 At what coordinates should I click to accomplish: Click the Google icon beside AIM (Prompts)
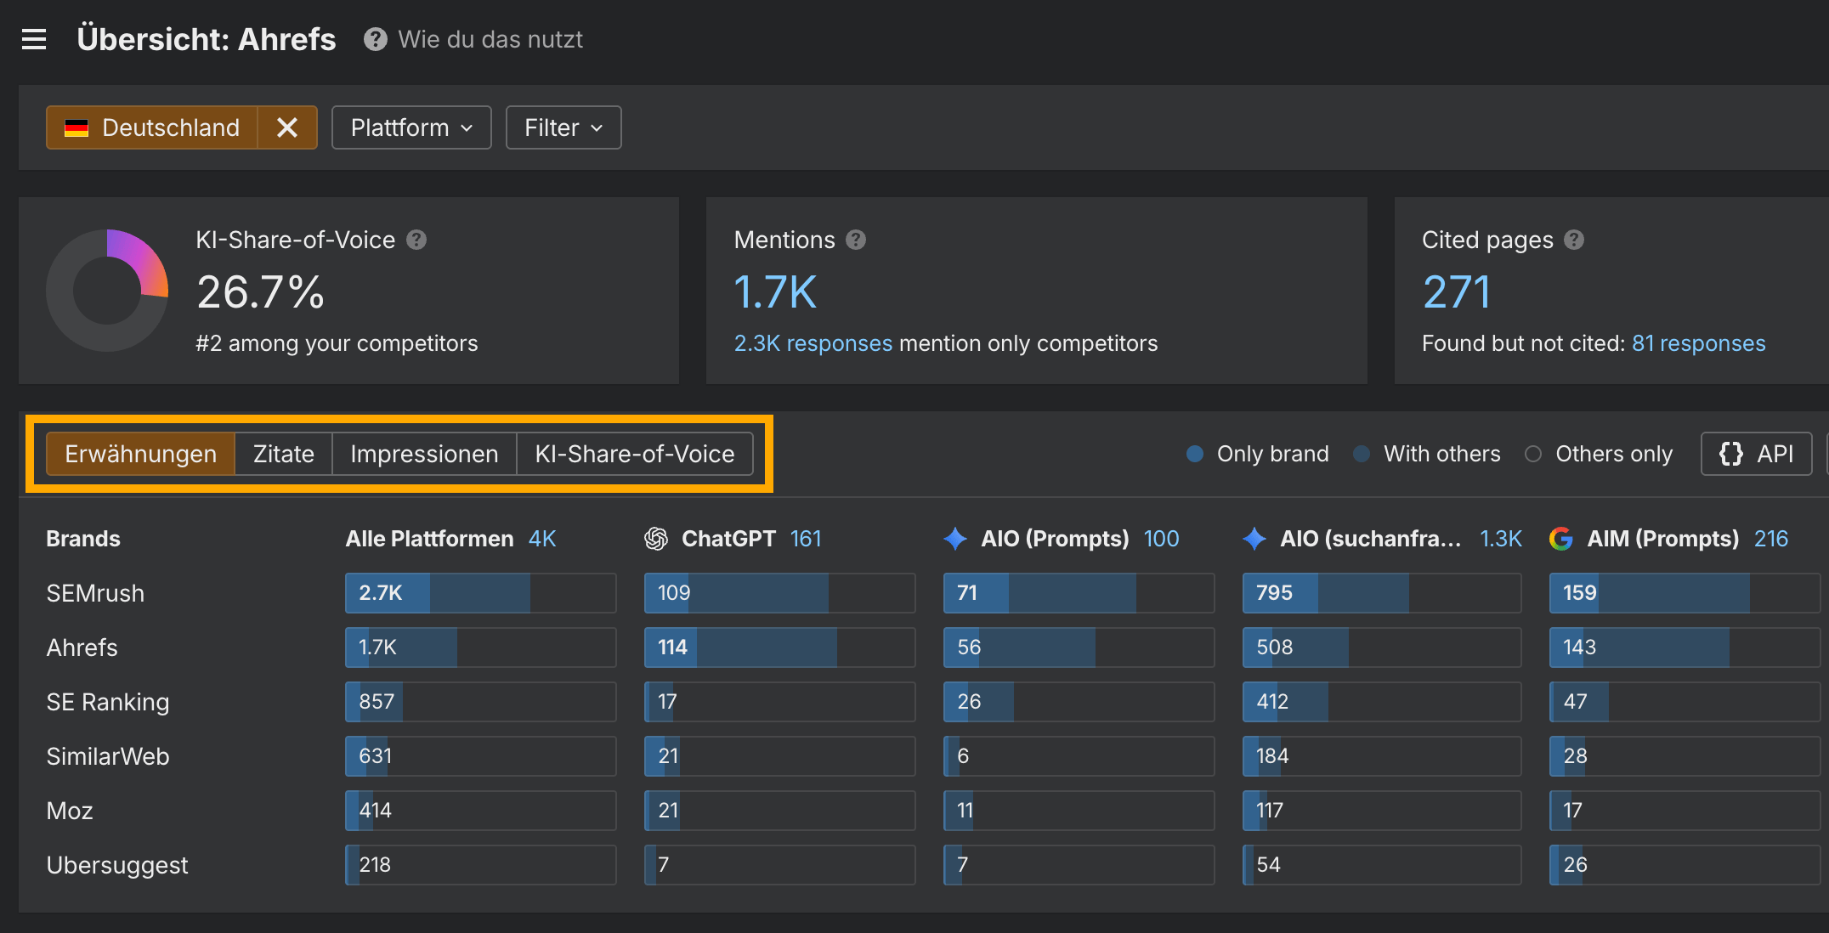1561,539
